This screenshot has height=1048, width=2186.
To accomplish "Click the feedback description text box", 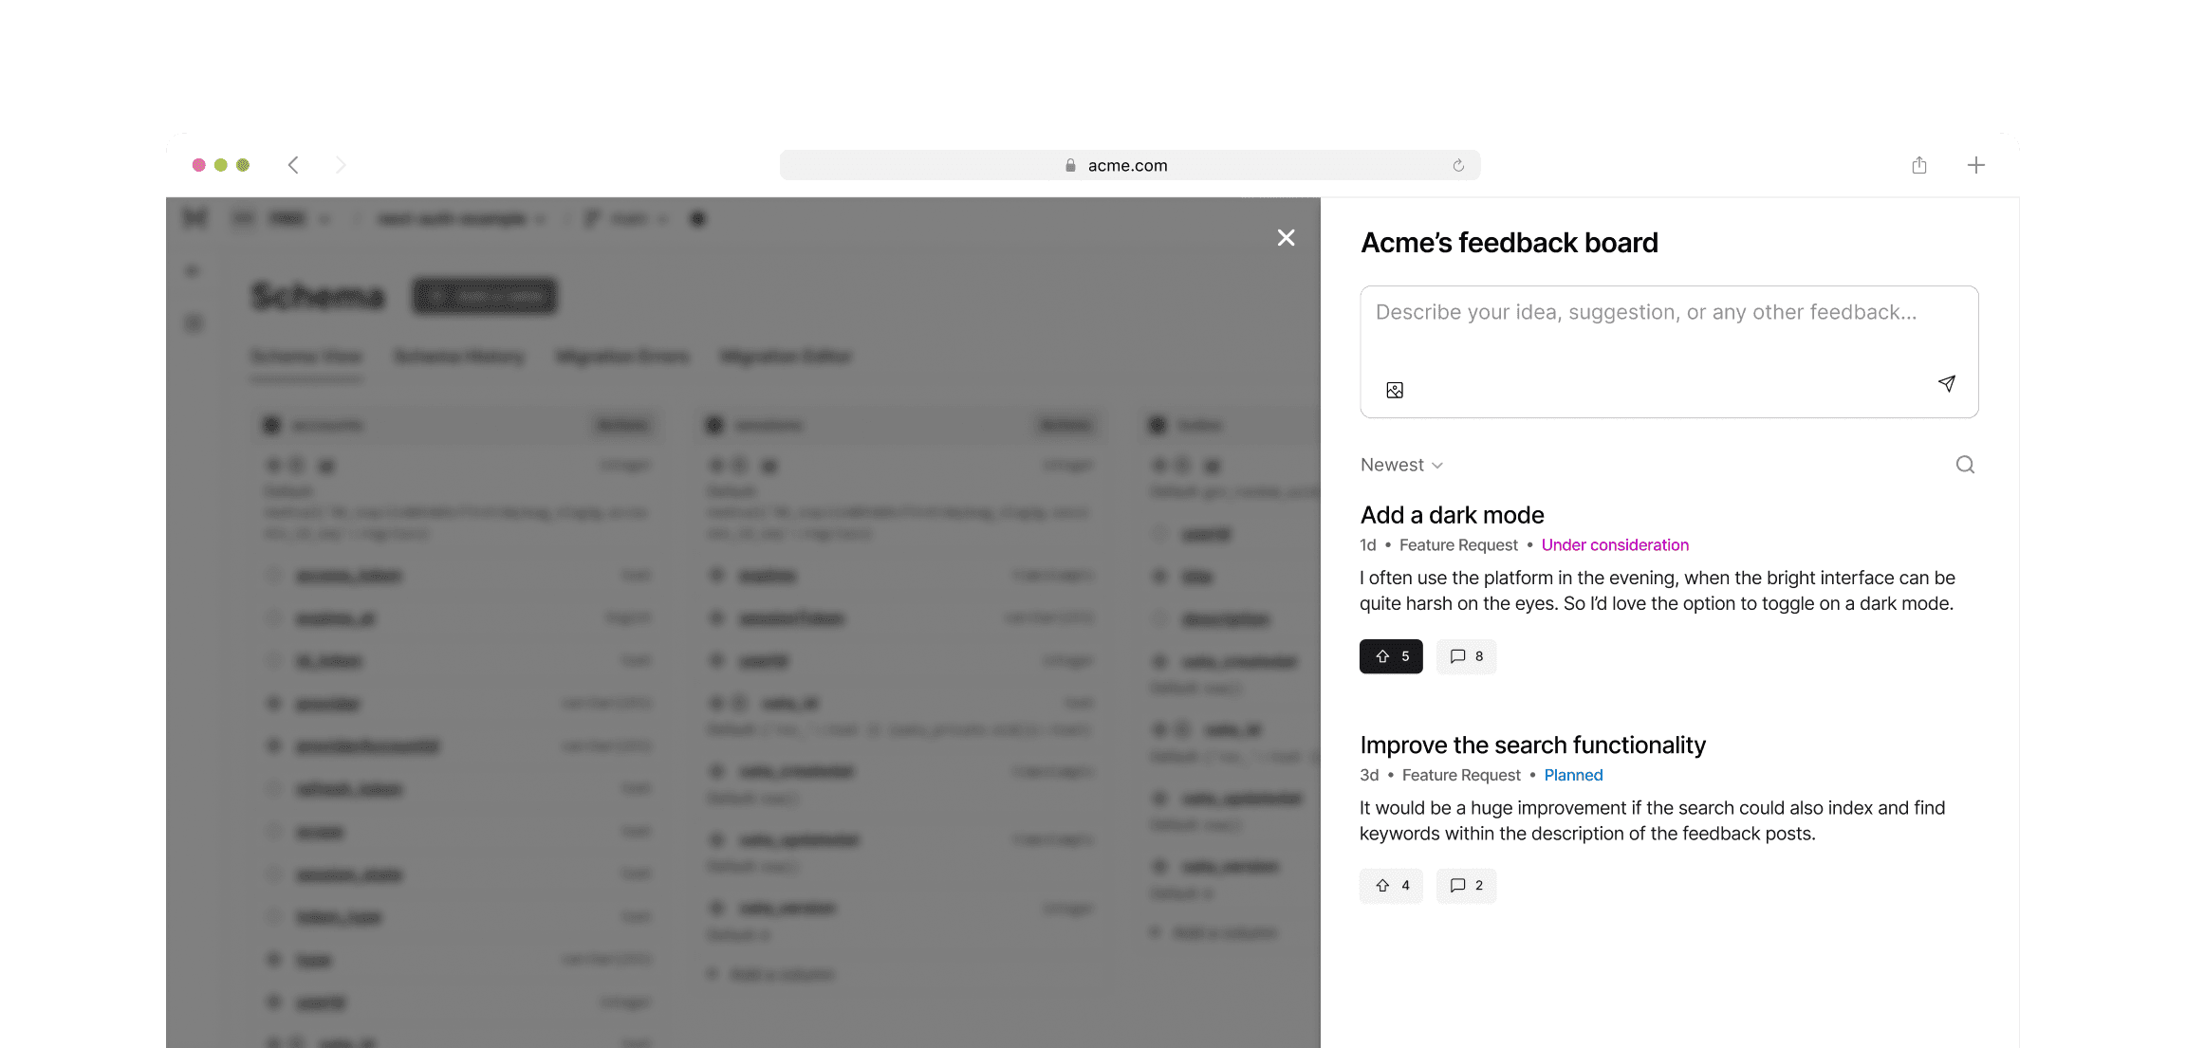I will point(1668,332).
